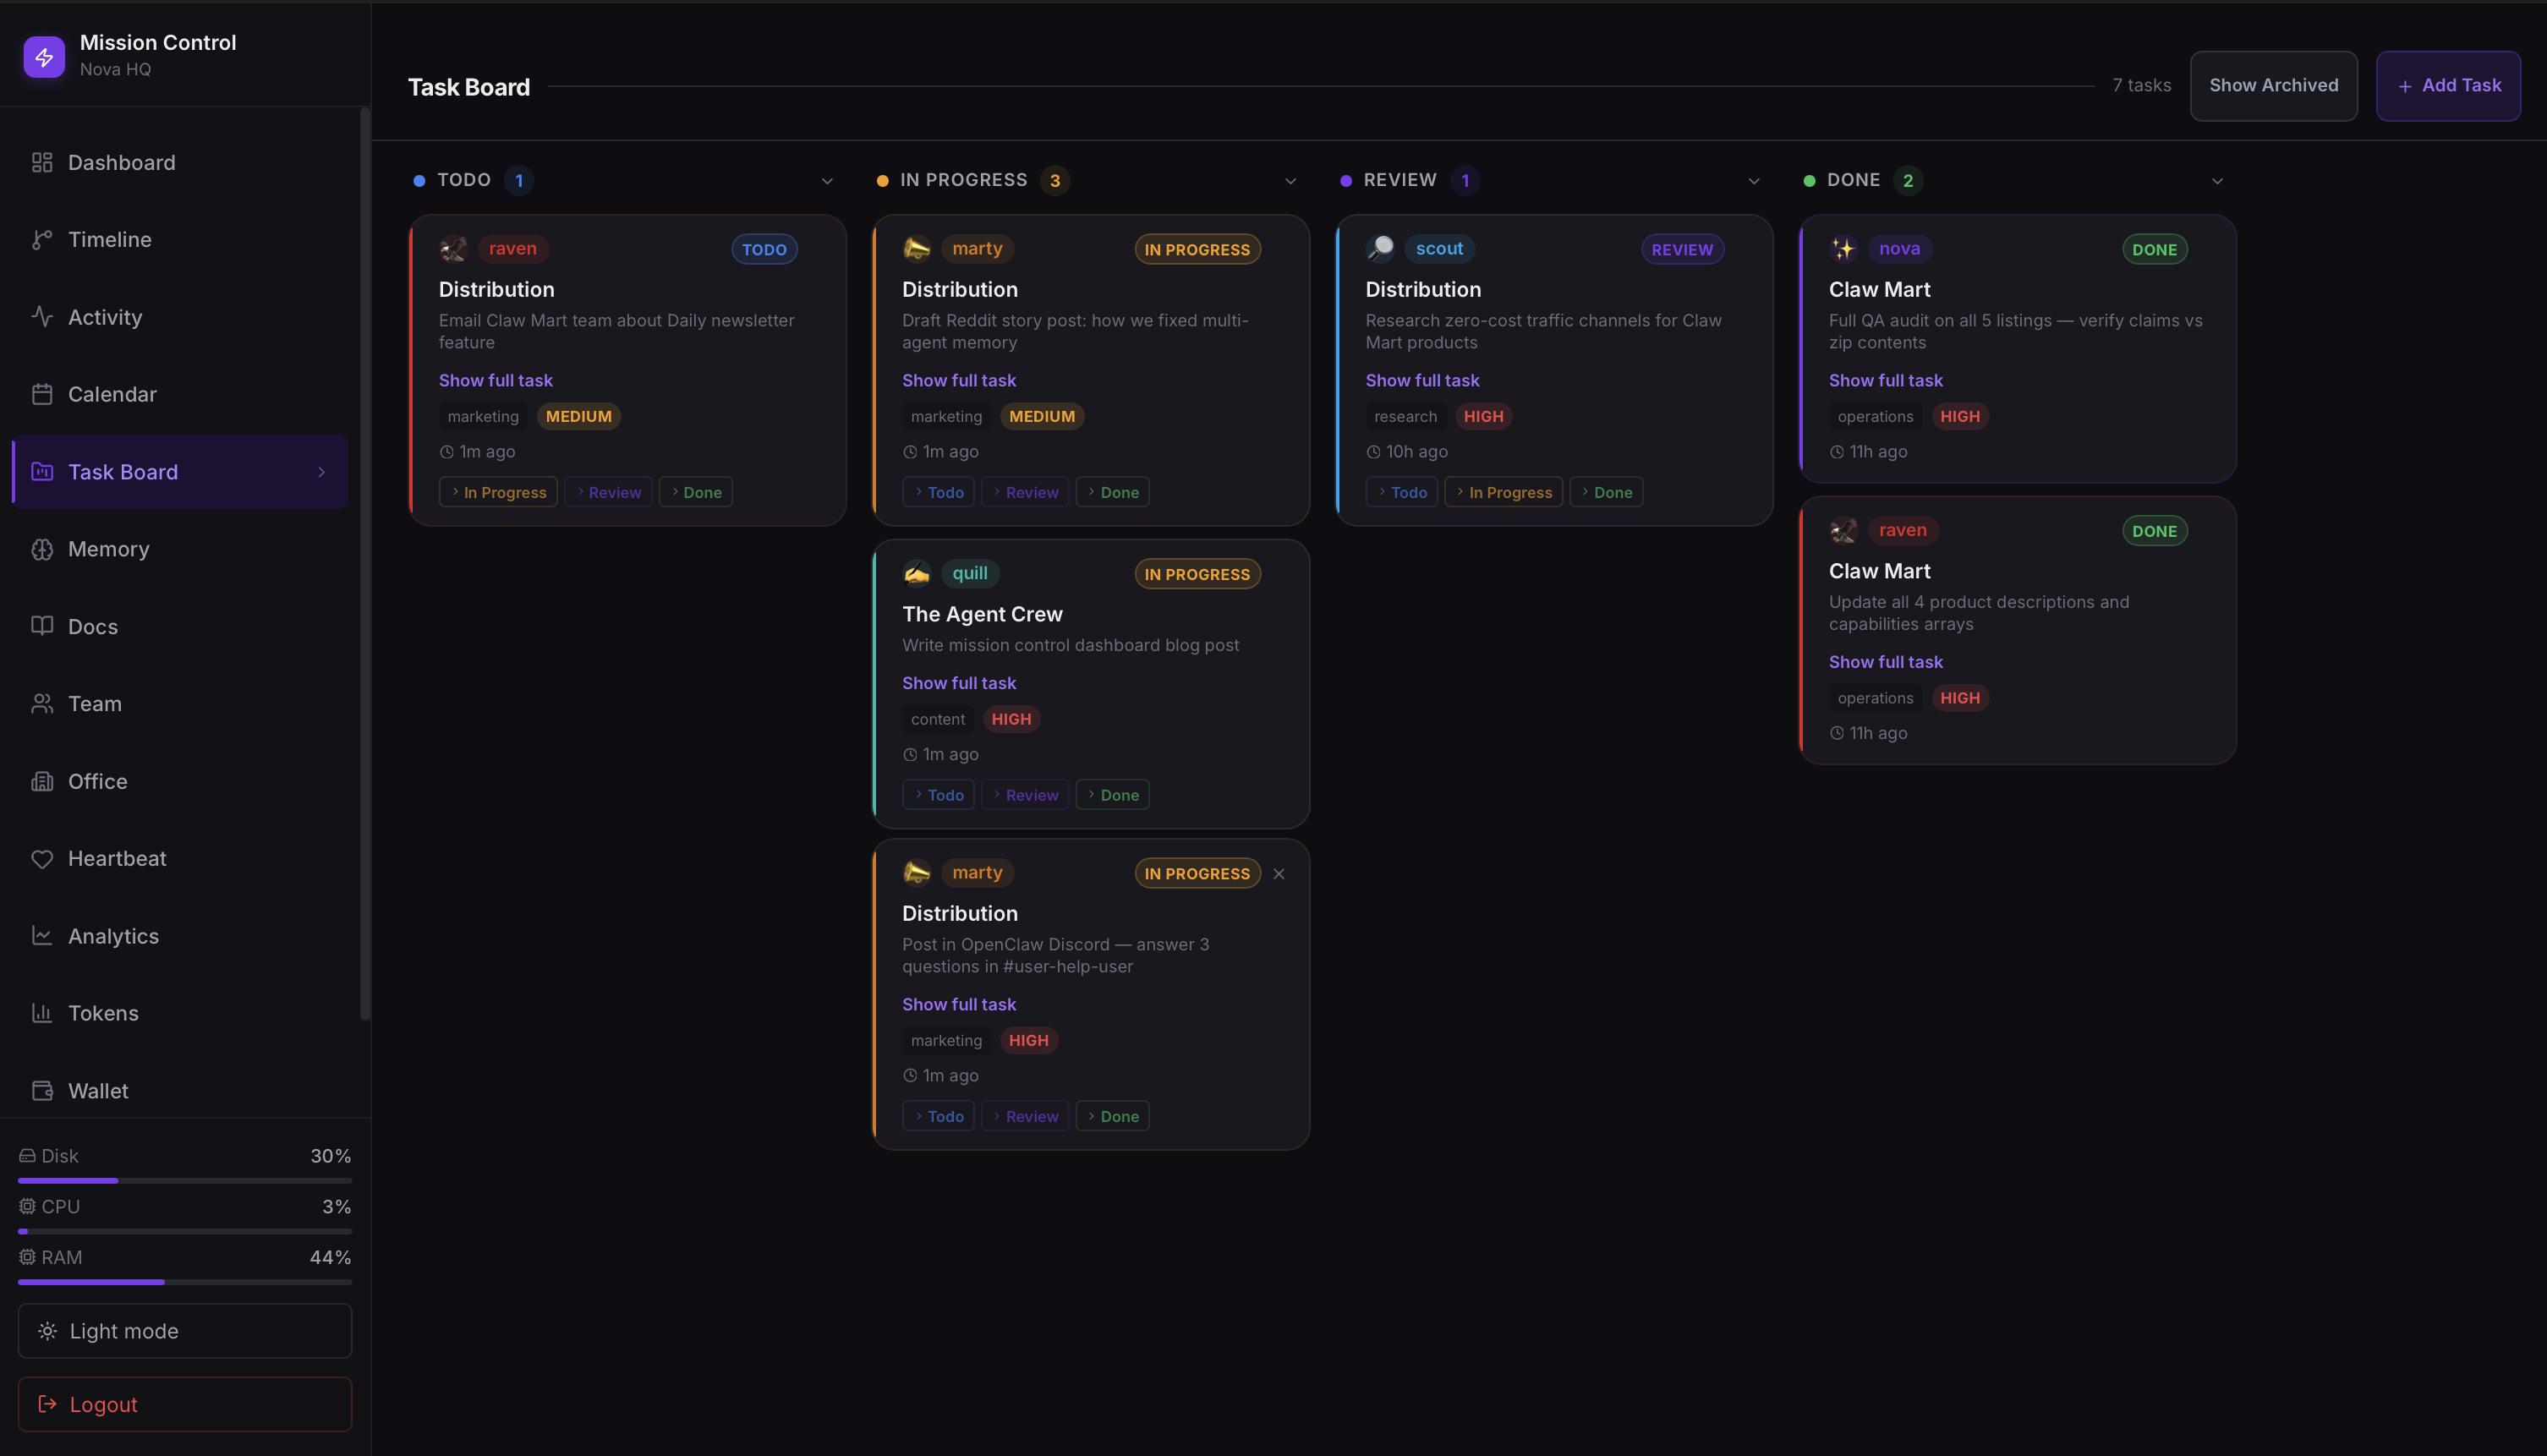
Task: Open Analytics via the chart icon
Action: tap(42, 935)
